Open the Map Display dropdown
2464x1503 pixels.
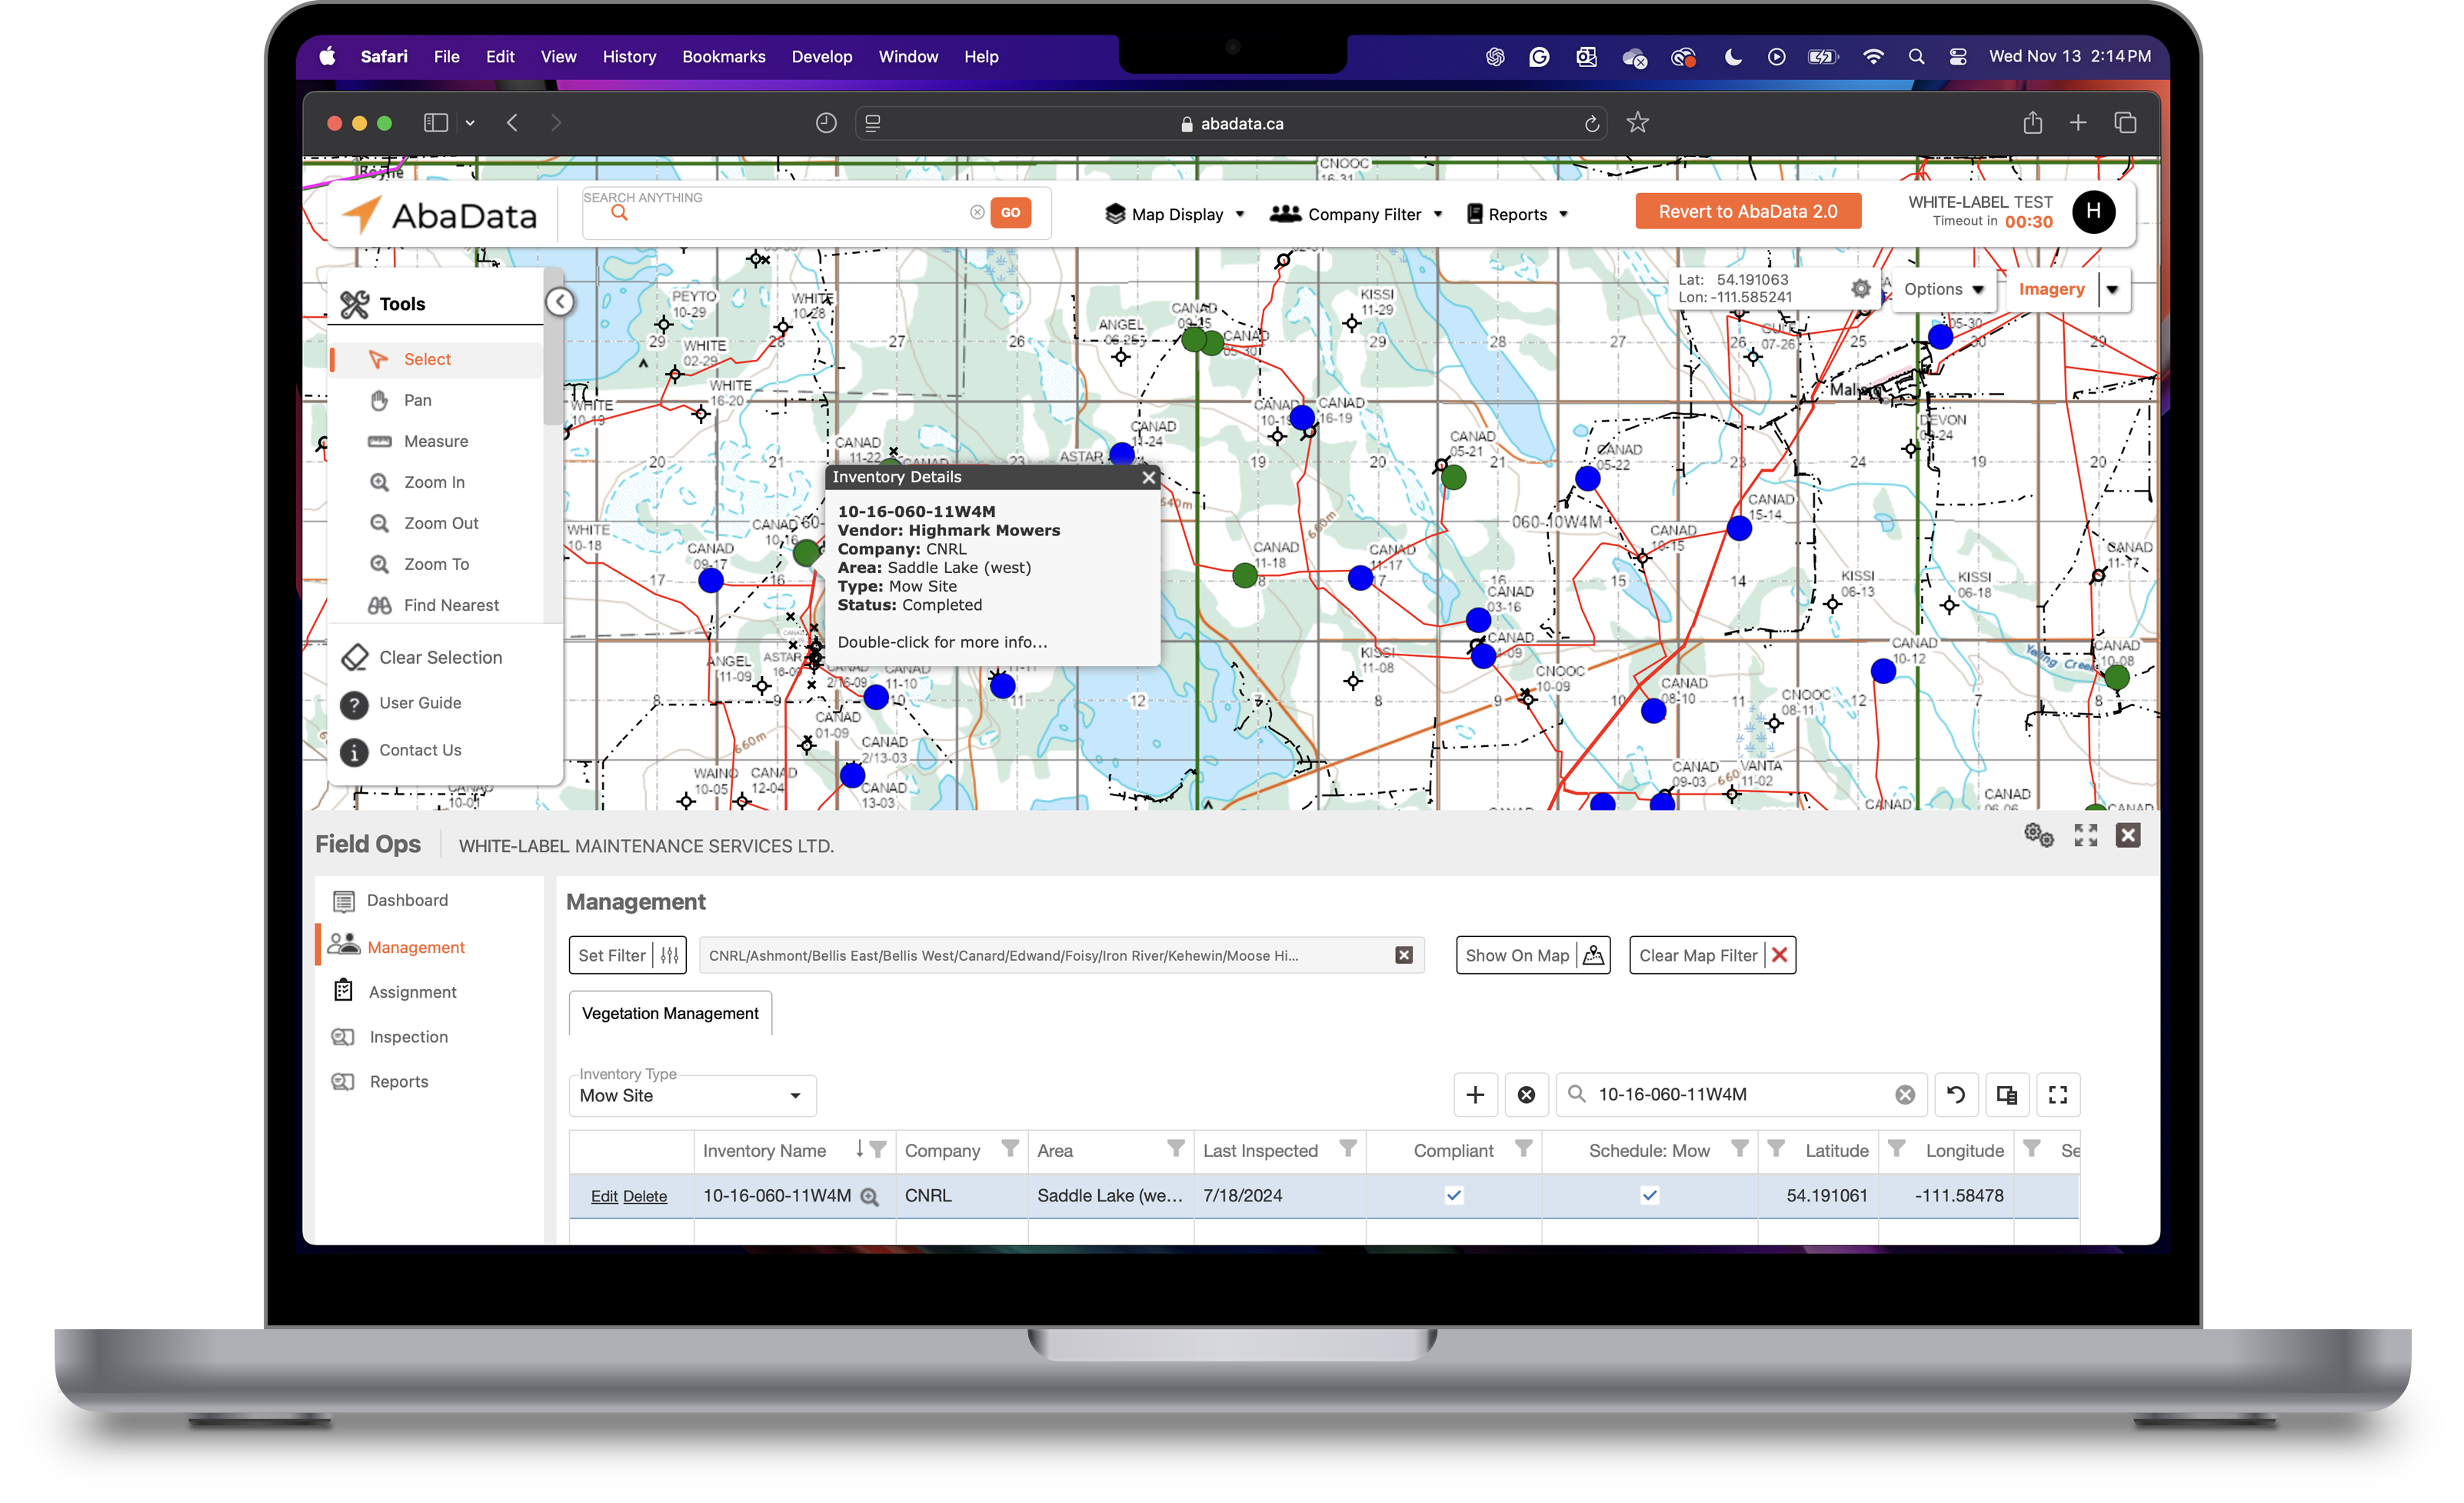[x=1175, y=214]
